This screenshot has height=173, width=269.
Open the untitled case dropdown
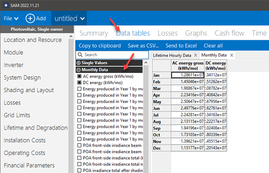(69, 18)
